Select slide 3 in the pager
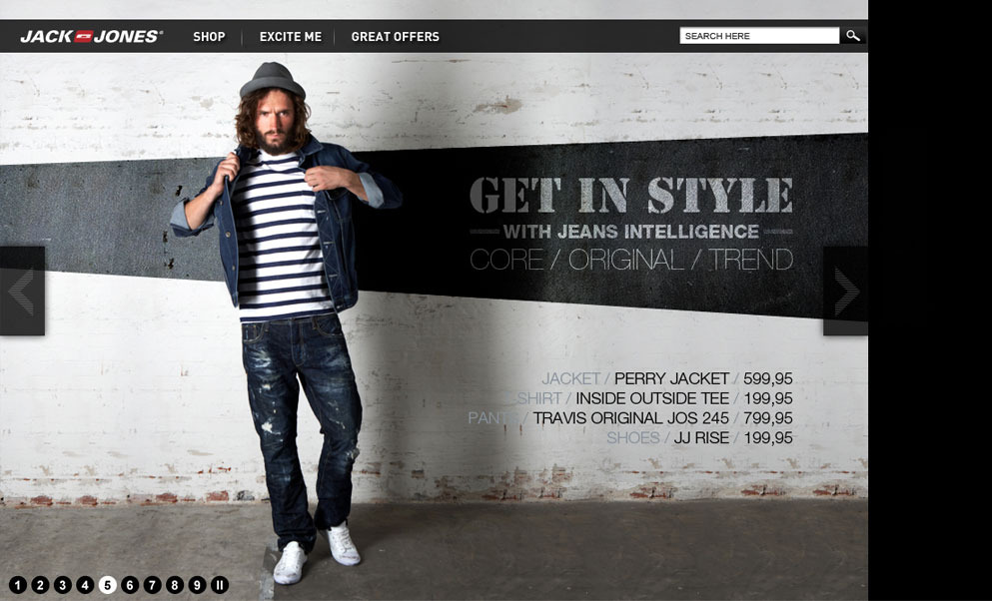Viewport: 992px width, 601px height. pos(63,585)
